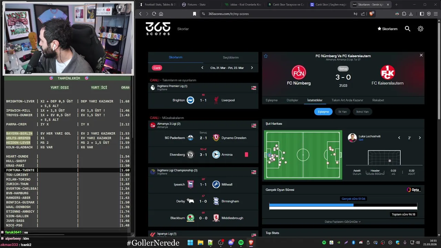Viewport: 441px width, 248px height.
Task: Open the İngiltere Premier Lig league header
Action: pos(203,87)
